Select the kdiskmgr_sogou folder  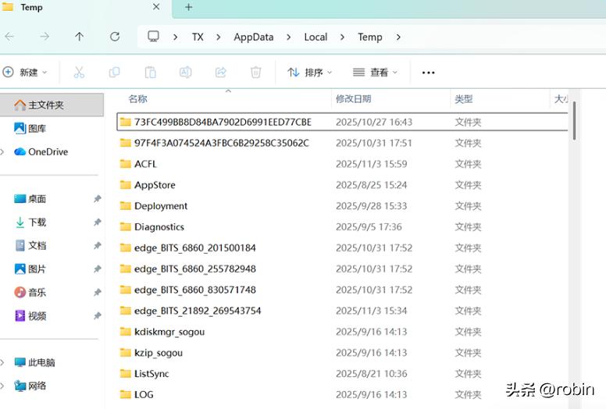click(x=342, y=332)
